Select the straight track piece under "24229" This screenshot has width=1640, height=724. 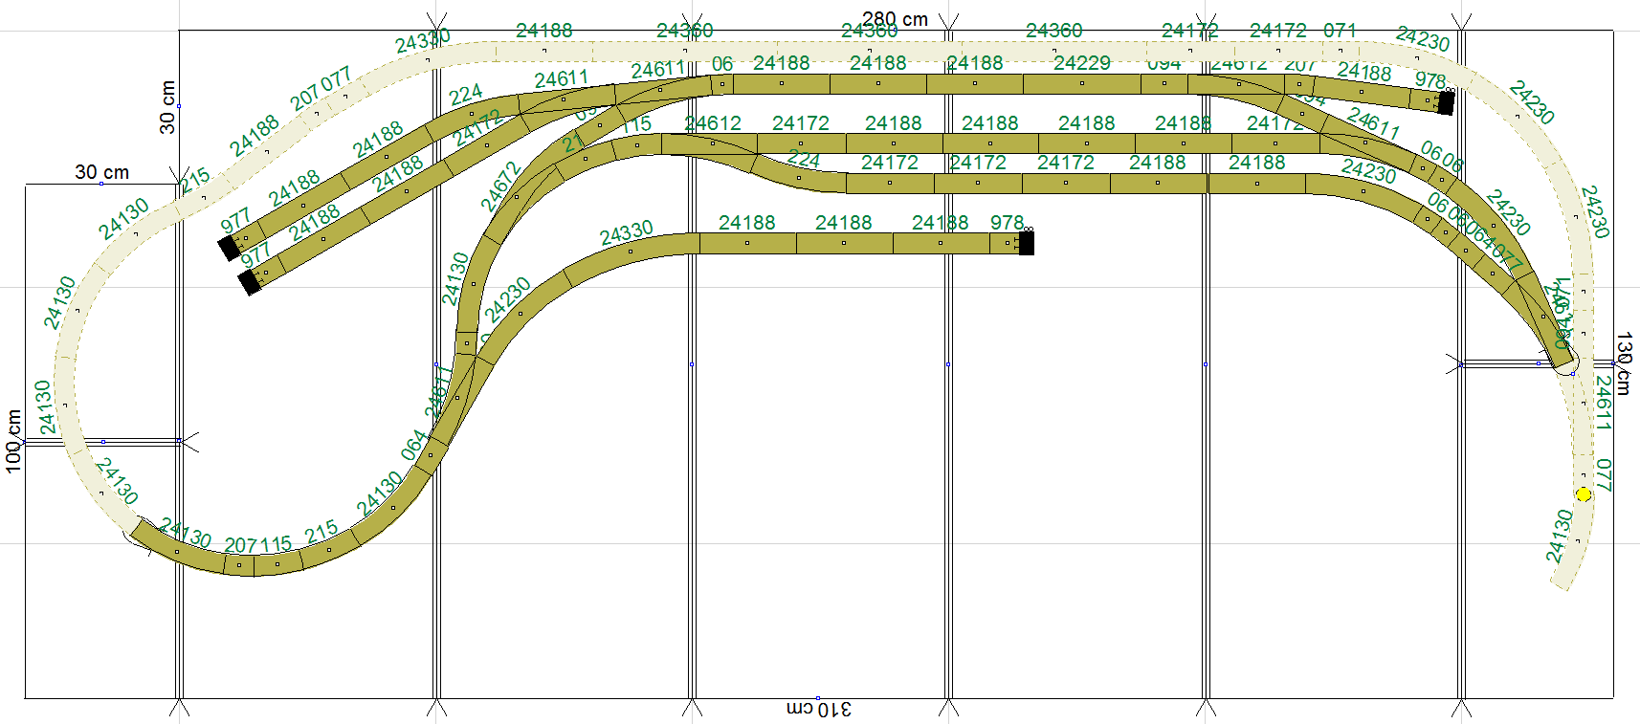coord(1082,83)
